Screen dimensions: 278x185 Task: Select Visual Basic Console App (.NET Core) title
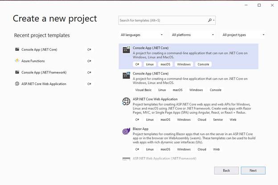click(151, 74)
